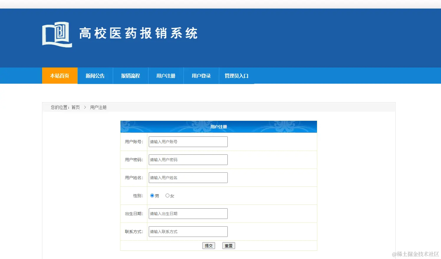Click the 高校医药报销系统 site title
441x259 pixels.
tap(138, 33)
